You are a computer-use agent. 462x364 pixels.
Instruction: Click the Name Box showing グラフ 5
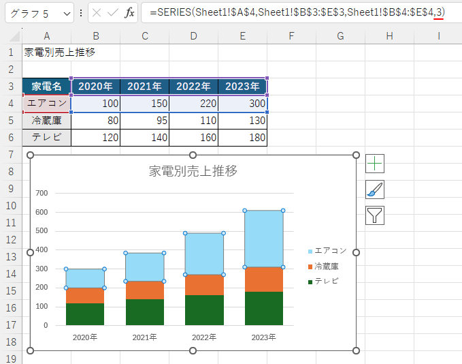pyautogui.click(x=39, y=13)
